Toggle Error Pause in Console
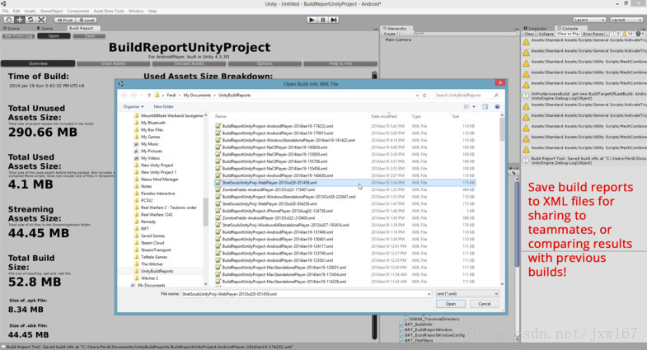Screen dimensions: 647x350 [593, 34]
